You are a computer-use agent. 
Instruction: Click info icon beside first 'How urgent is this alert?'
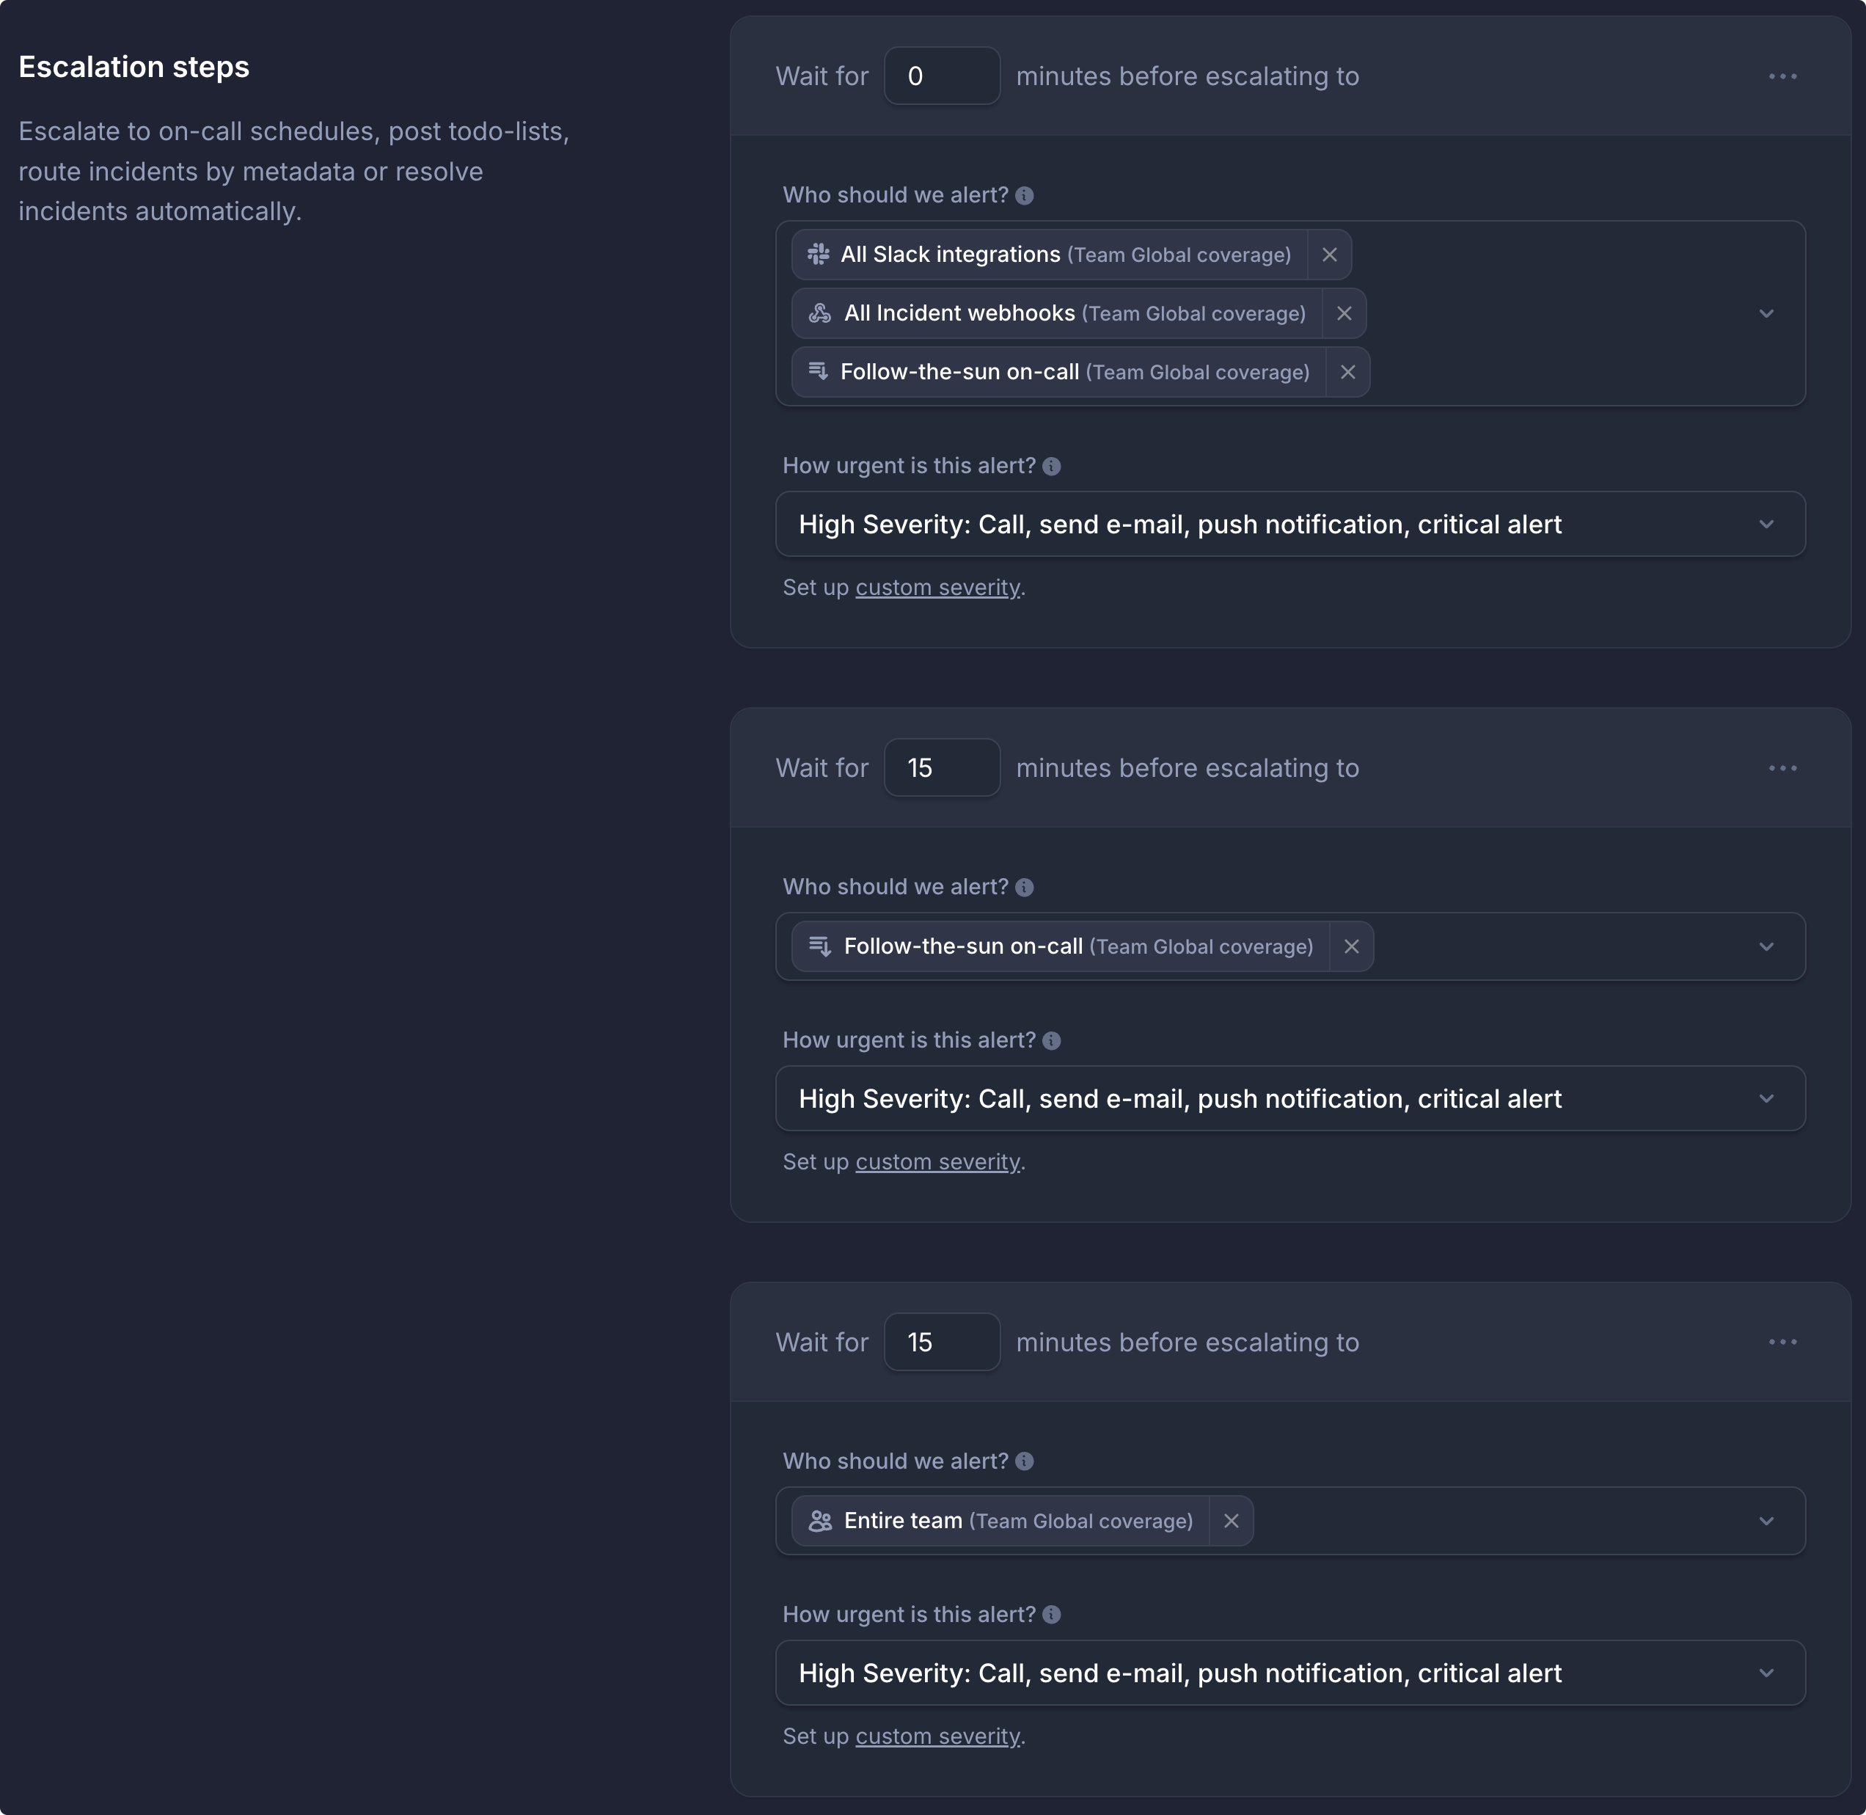tap(1051, 466)
